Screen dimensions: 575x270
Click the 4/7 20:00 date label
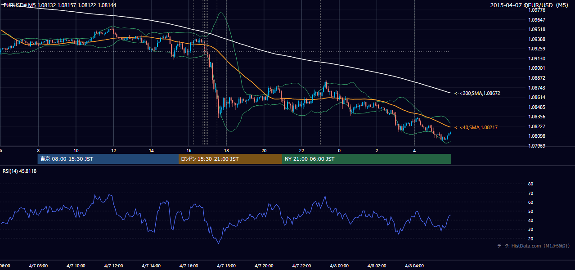pyautogui.click(x=264, y=266)
